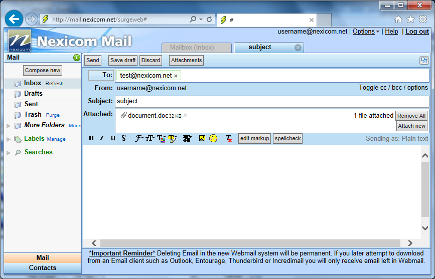Open the font family picker
This screenshot has height=279, width=435.
[x=138, y=138]
